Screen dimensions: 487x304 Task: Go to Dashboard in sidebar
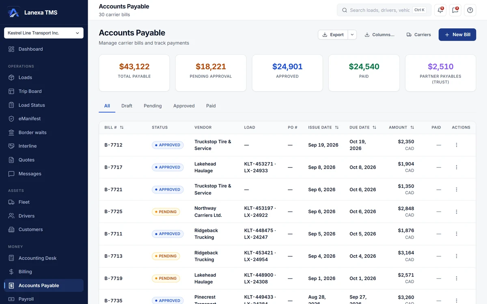pyautogui.click(x=44, y=49)
